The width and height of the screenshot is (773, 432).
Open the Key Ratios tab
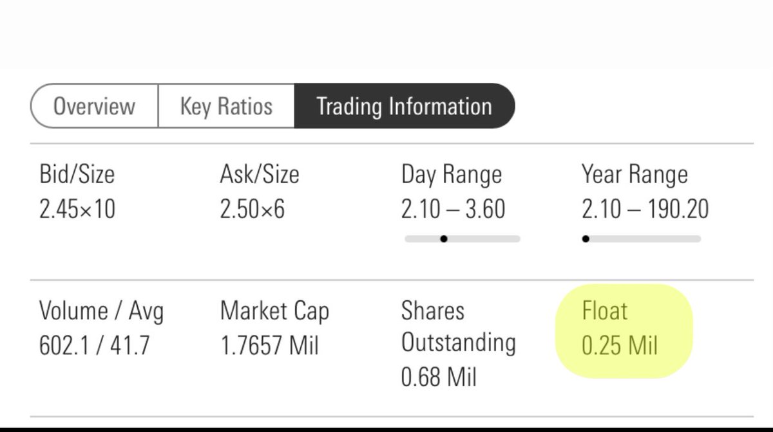pos(226,106)
